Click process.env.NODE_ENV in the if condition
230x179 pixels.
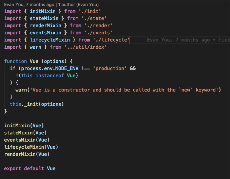click(x=50, y=68)
